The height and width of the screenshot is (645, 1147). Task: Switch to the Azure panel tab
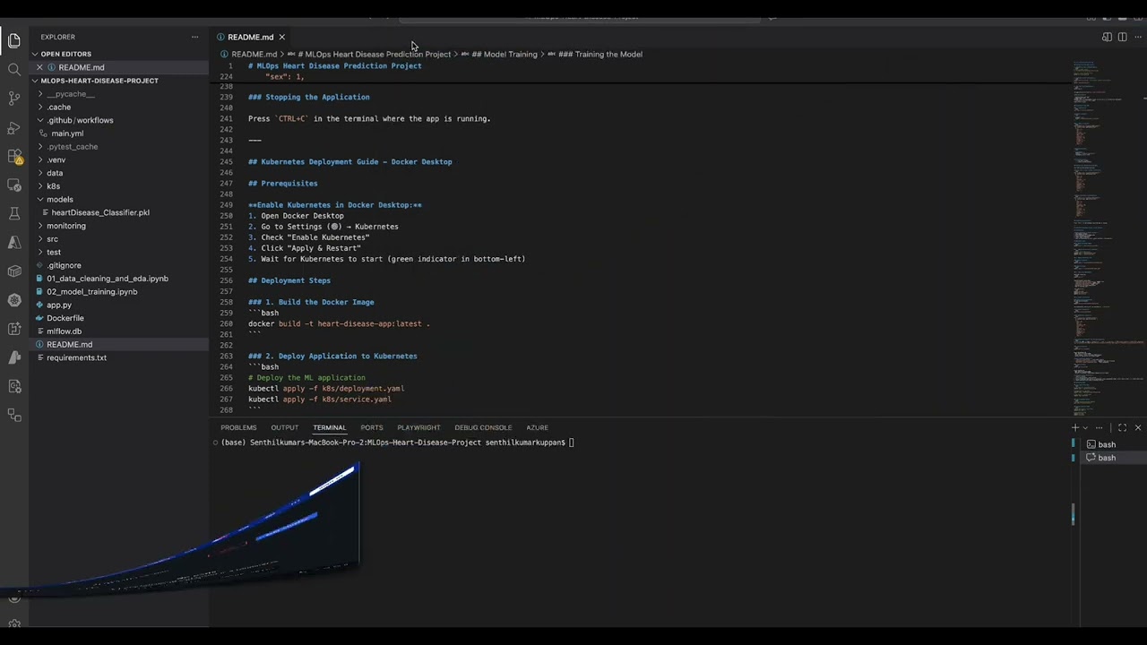537,427
